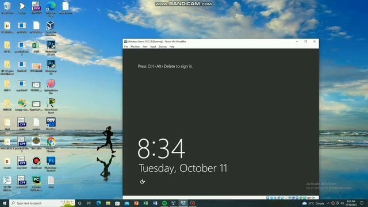Open Excel from the taskbar

(145, 203)
